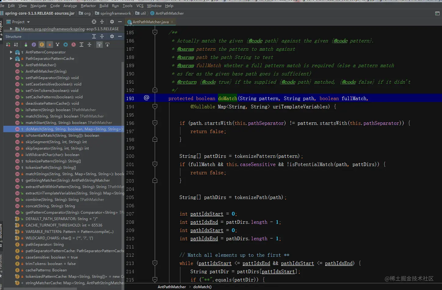Toggle show inherited members icon
442x290 pixels.
pyautogui.click(x=57, y=45)
